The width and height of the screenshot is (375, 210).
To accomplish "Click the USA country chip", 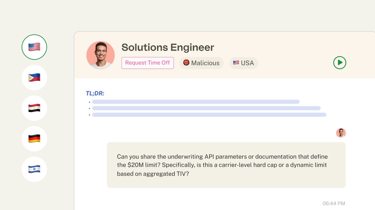I will pyautogui.click(x=243, y=63).
